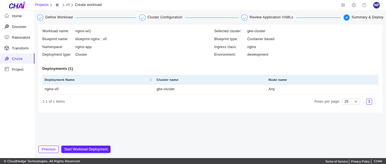386x164 pixels.
Task: Go to Home in sidebar
Action: (17, 16)
